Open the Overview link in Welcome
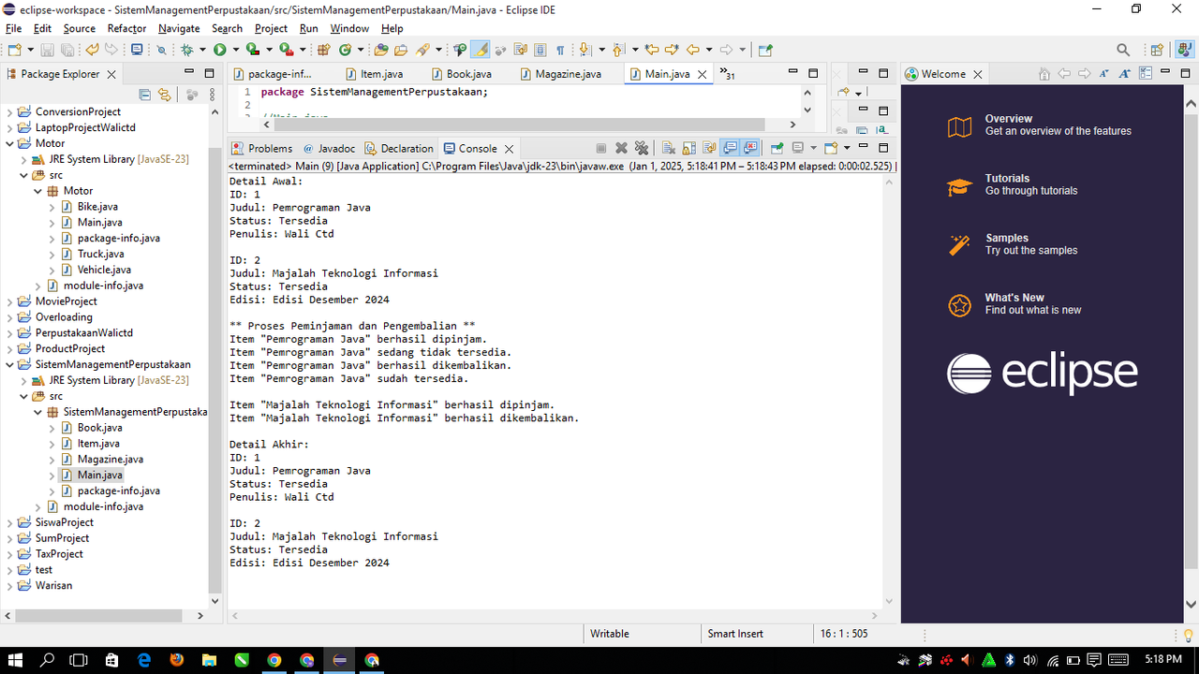 point(1008,119)
